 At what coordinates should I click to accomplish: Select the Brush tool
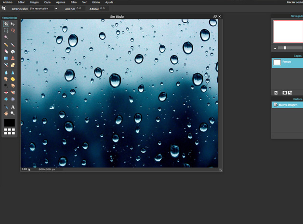pyautogui.click(x=13, y=45)
